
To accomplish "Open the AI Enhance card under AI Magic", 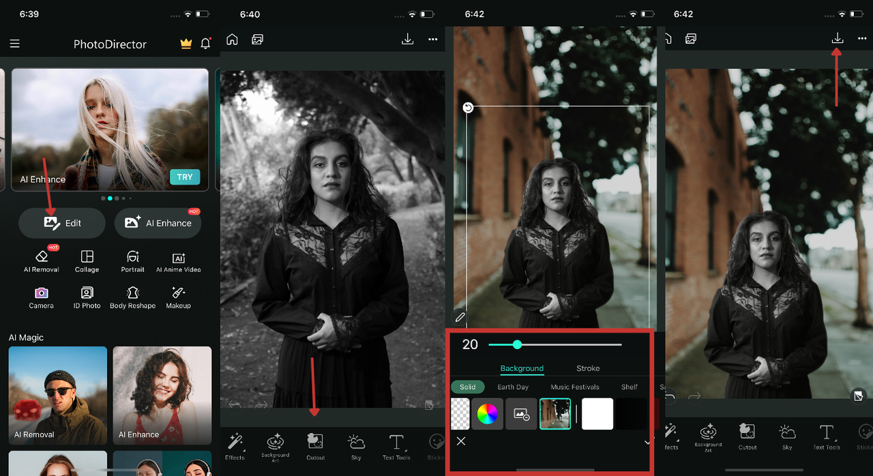I will (162, 396).
